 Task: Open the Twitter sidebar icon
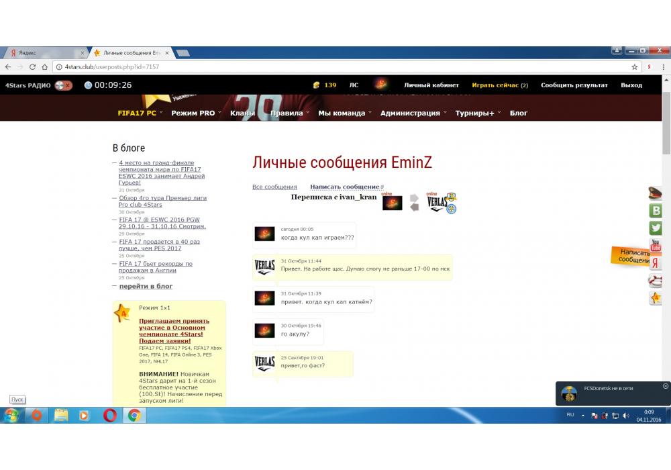click(x=656, y=228)
